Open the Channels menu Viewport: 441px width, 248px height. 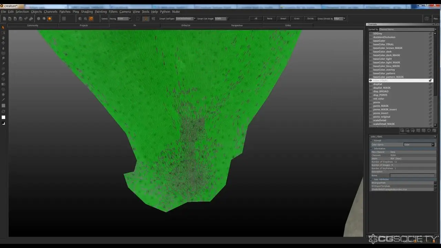(50, 12)
